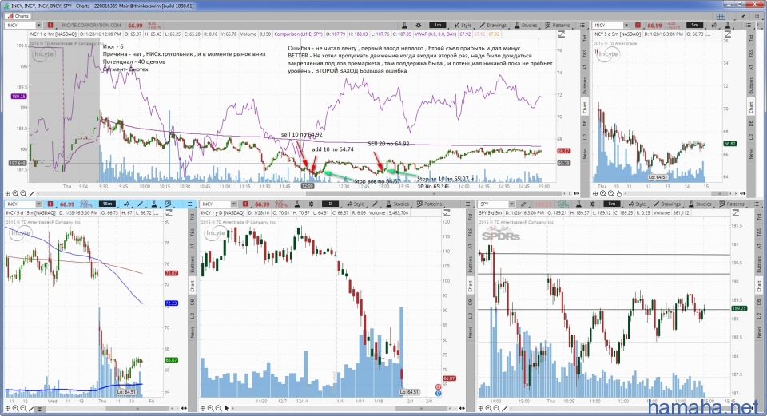Click horizontal scrollbar under bottom-left 15m chart
Viewport: 767px width, 416px height.
[x=139, y=408]
